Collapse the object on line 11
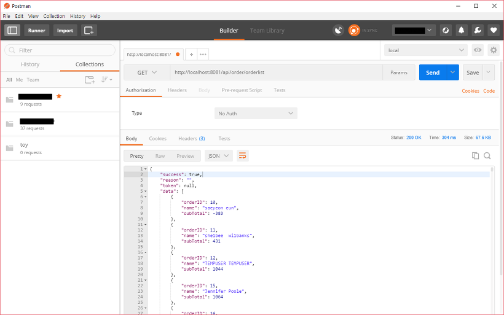Viewport: 504px width, 315px height. click(146, 225)
